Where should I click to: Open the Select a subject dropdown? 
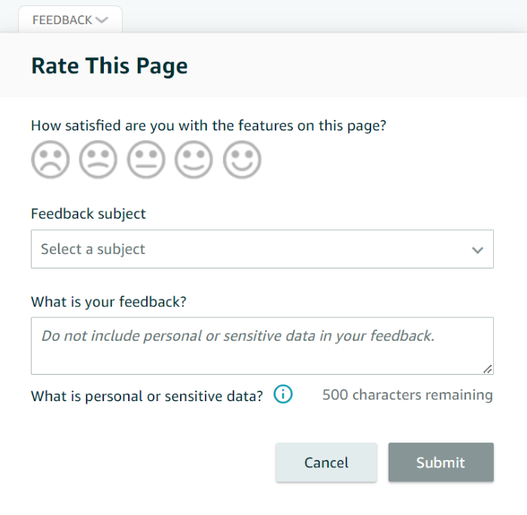262,249
